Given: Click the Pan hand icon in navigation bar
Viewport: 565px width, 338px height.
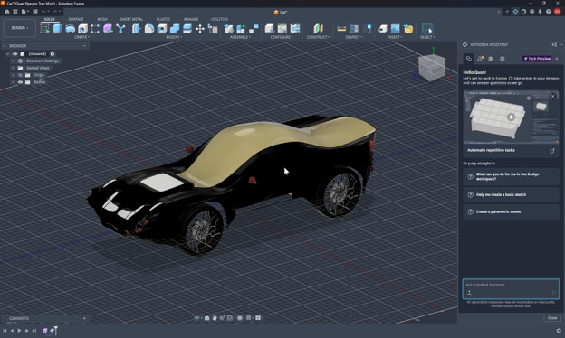Looking at the screenshot, I should click(215, 318).
